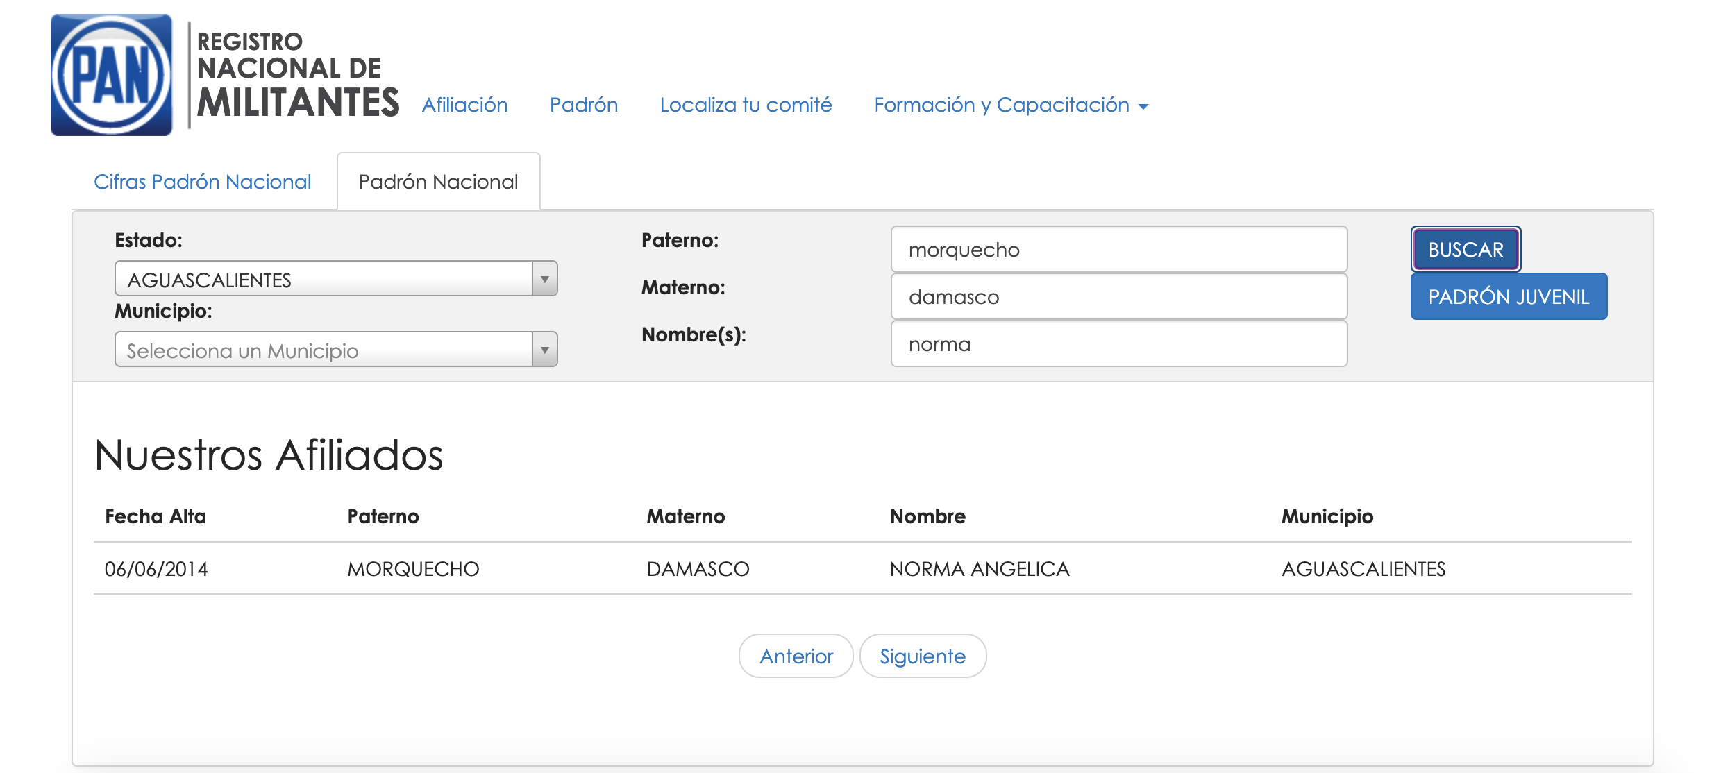
Task: Go to Localiza tu comité page
Action: tap(746, 105)
